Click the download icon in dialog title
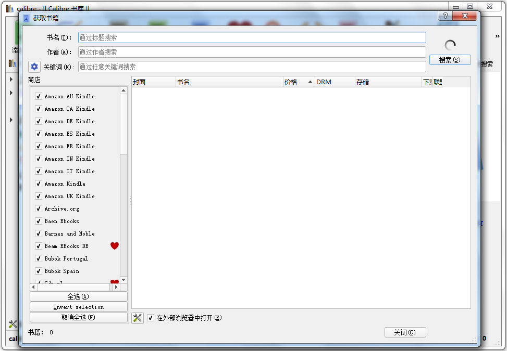The width and height of the screenshot is (507, 351). pyautogui.click(x=26, y=18)
